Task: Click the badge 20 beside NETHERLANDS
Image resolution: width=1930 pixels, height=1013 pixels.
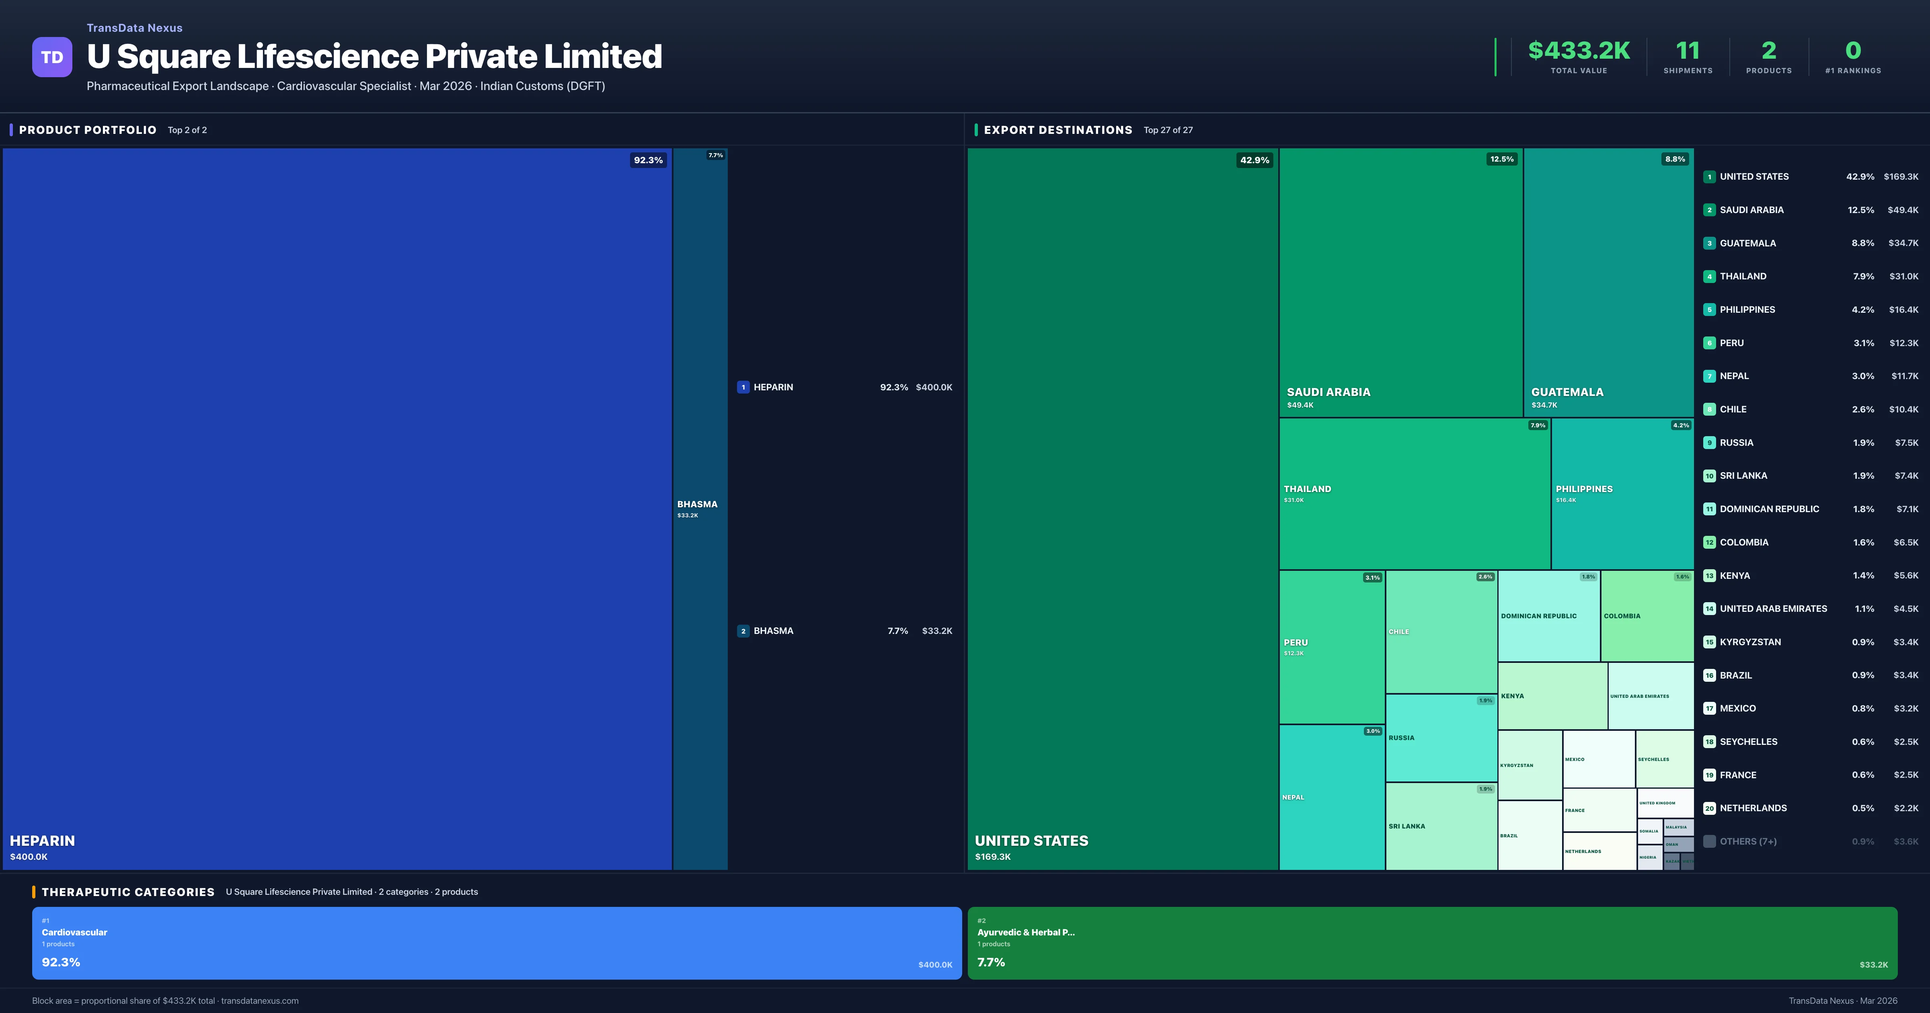Action: pyautogui.click(x=1710, y=808)
